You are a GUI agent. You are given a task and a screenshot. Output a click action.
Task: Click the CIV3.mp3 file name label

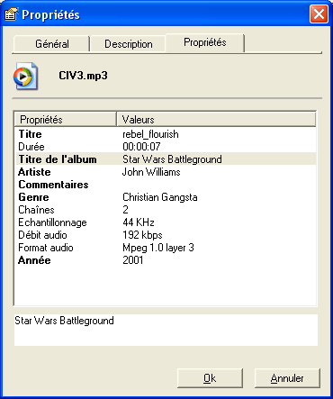(83, 76)
